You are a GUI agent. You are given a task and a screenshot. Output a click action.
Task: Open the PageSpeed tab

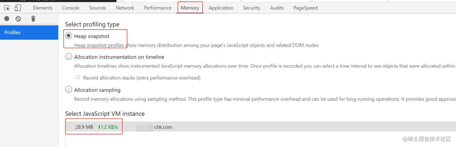(x=305, y=8)
